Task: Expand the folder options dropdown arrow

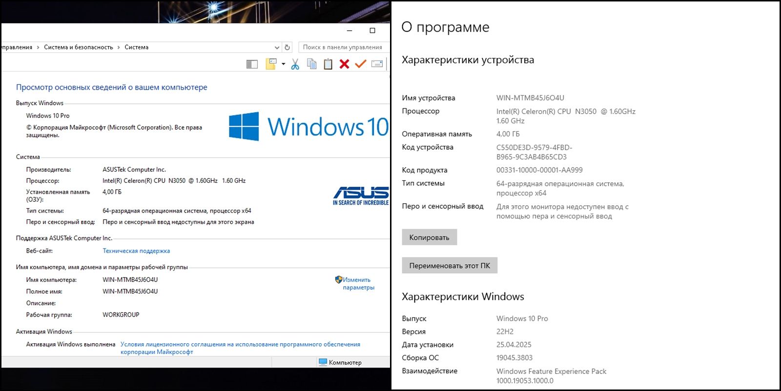Action: [283, 64]
